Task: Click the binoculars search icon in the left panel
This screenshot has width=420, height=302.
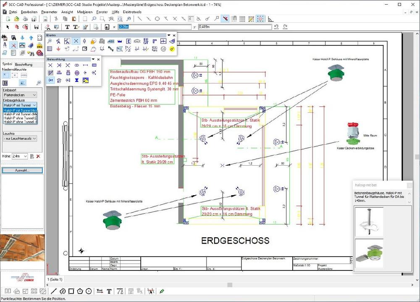Action: (5, 38)
